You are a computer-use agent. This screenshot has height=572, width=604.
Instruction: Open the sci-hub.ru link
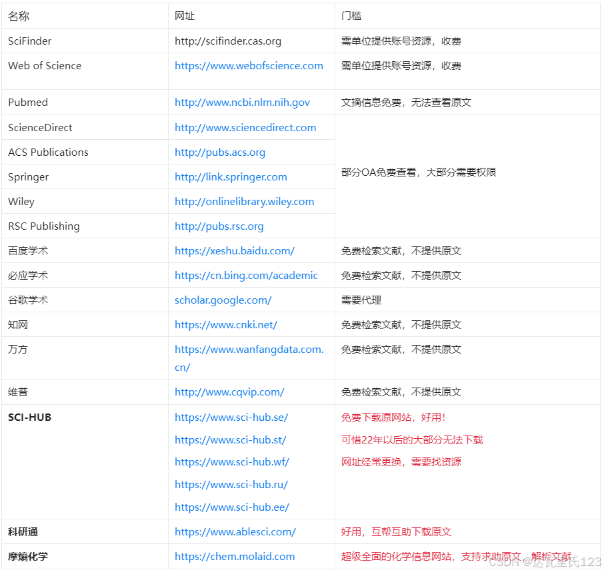pyautogui.click(x=231, y=484)
